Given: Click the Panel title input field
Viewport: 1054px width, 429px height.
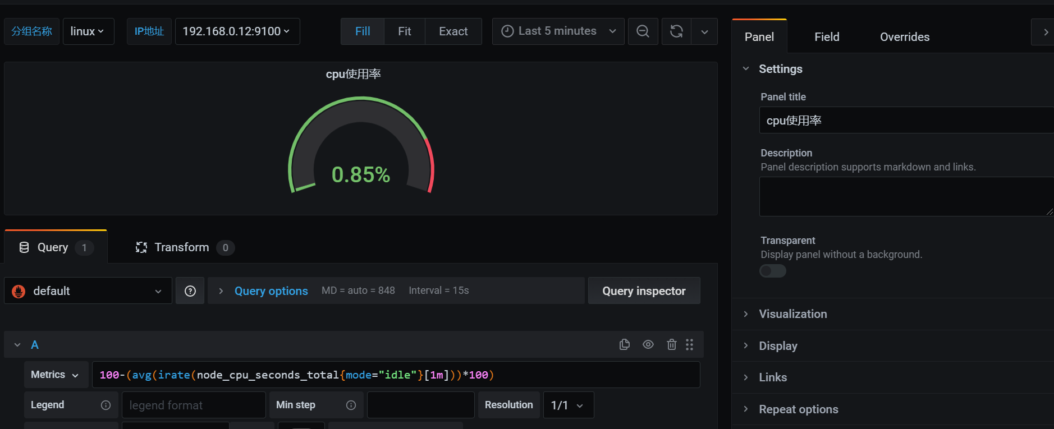Looking at the screenshot, I should (x=906, y=120).
